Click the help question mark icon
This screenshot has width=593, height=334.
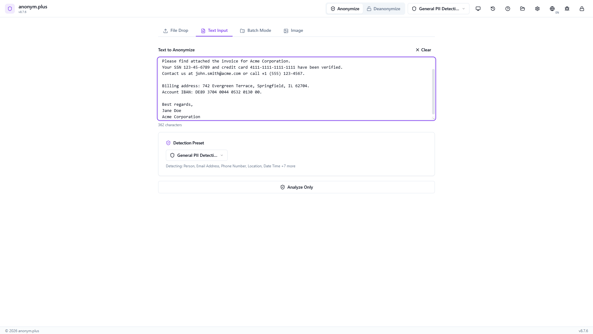pyautogui.click(x=507, y=9)
